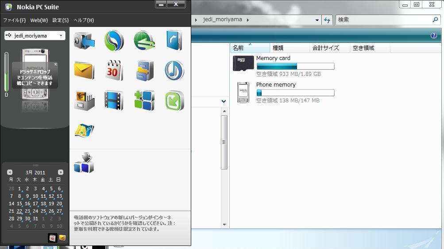This screenshot has height=249, width=444.
Task: Sort by 合計サイズ column header
Action: (330, 48)
